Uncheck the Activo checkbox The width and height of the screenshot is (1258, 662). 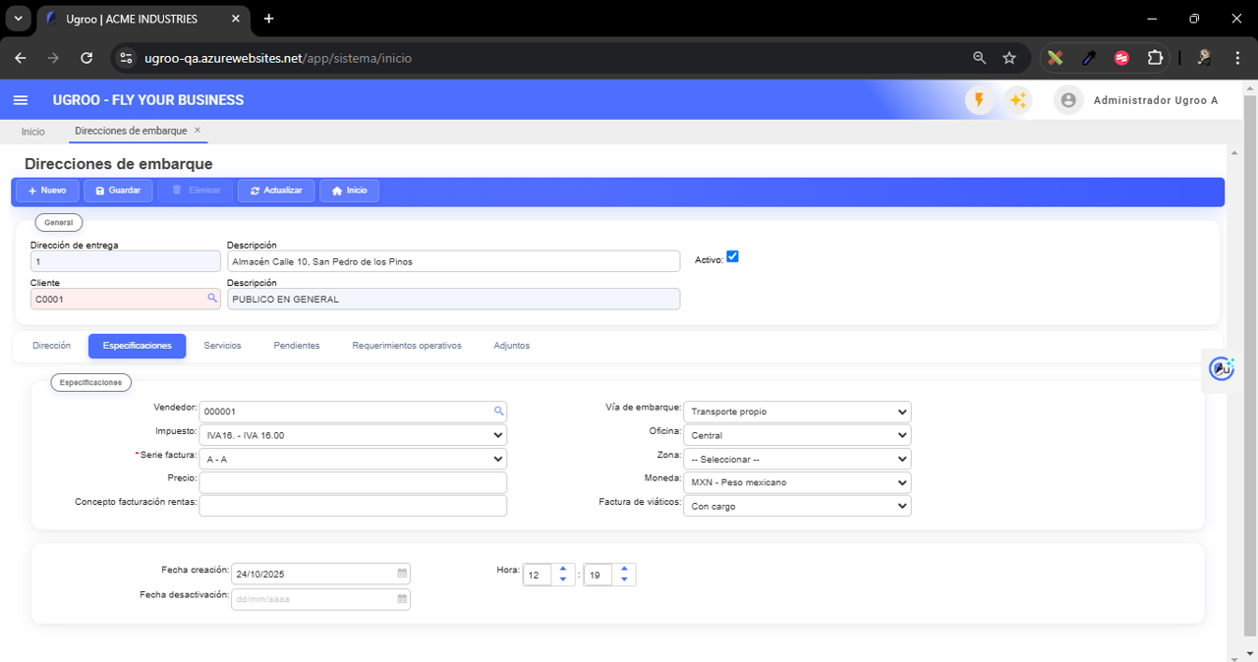(x=732, y=257)
